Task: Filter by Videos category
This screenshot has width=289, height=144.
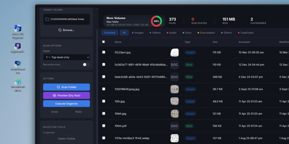Action: [x=155, y=33]
